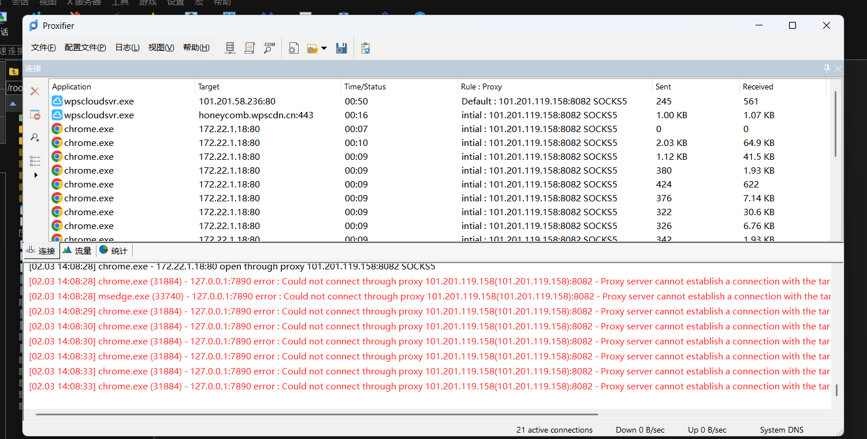This screenshot has width=867, height=439.
Task: Sort by the Received column header
Action: tap(757, 87)
